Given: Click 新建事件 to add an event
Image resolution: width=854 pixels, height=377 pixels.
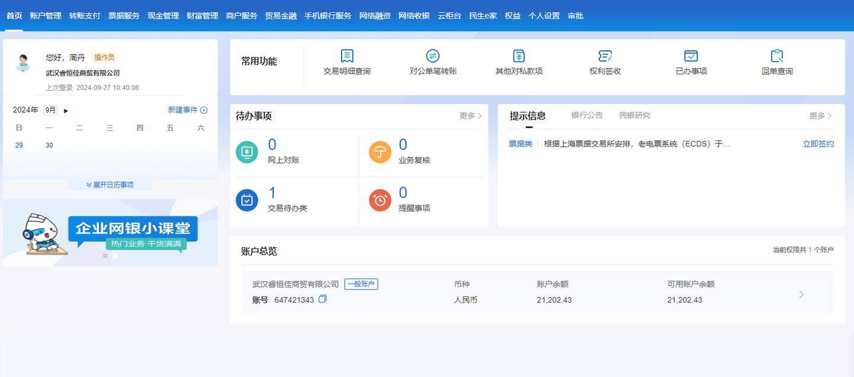Looking at the screenshot, I should click(187, 110).
